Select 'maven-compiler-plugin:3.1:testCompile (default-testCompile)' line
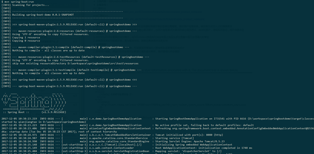The height and width of the screenshot is (154, 314). 71,70
